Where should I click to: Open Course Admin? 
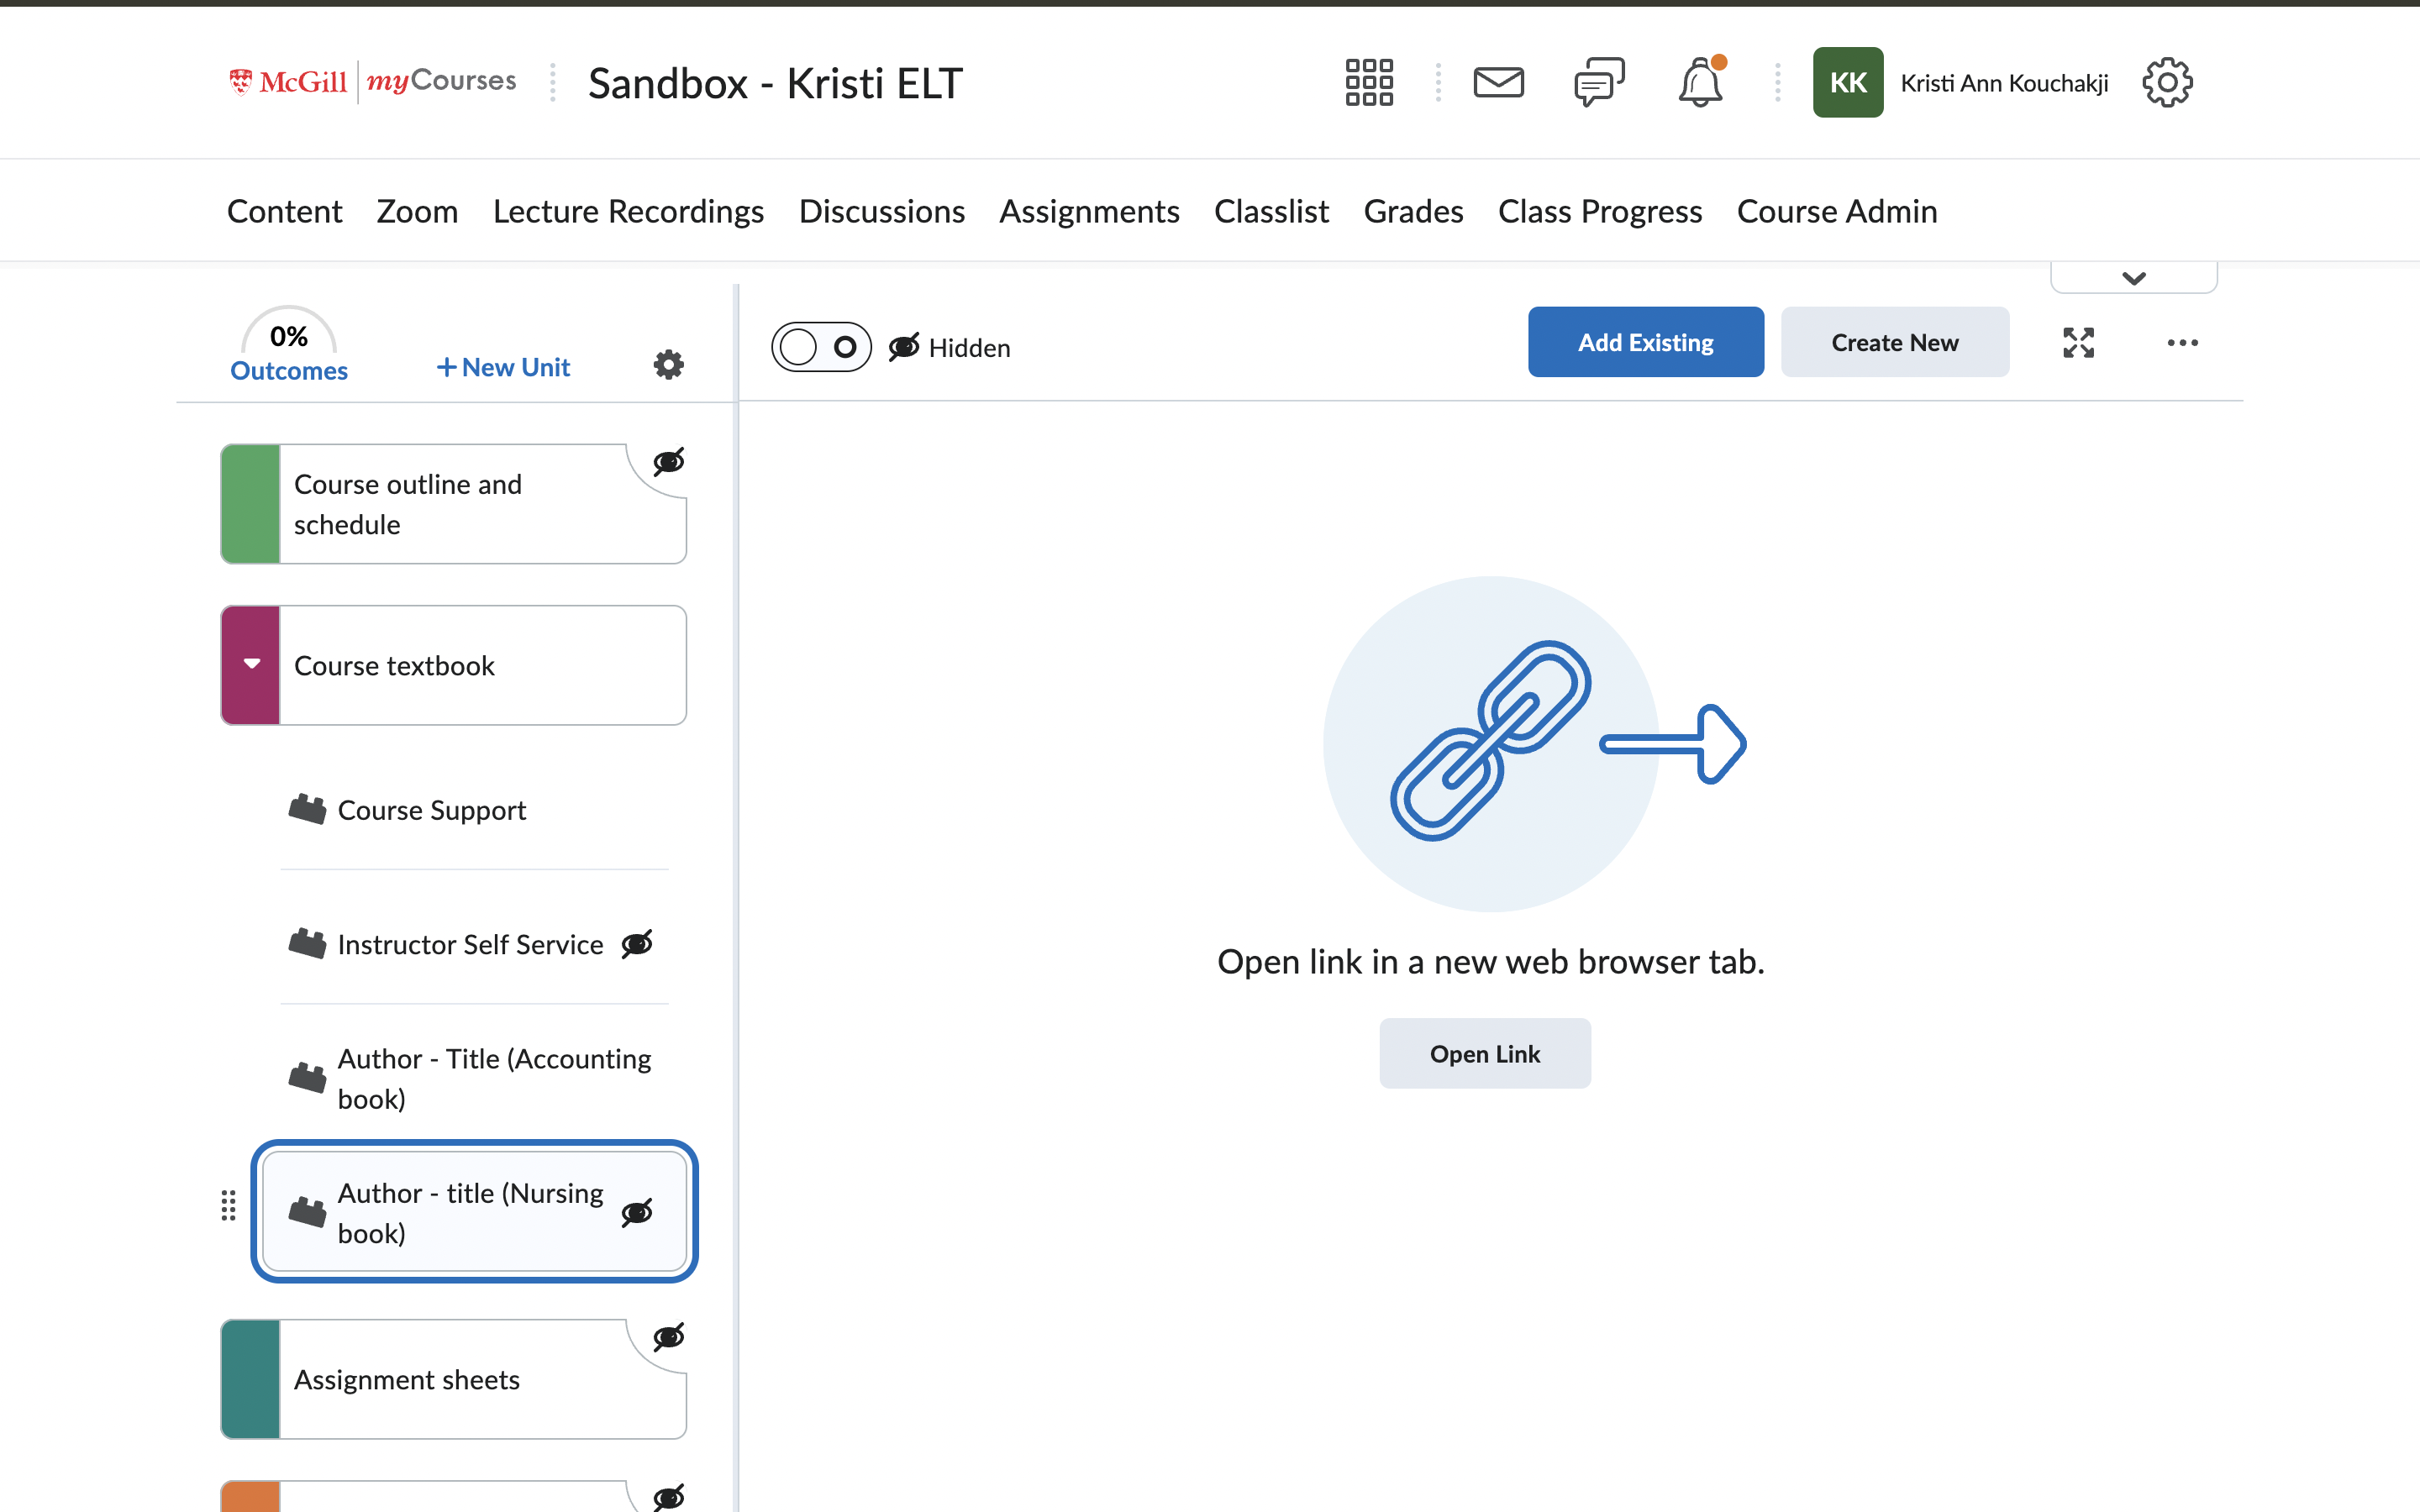pyautogui.click(x=1836, y=211)
